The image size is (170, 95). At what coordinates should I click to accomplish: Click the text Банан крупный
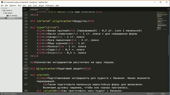point(58,31)
